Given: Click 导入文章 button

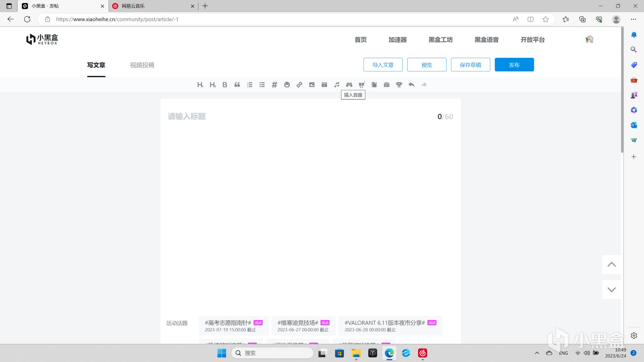Looking at the screenshot, I should [x=383, y=65].
